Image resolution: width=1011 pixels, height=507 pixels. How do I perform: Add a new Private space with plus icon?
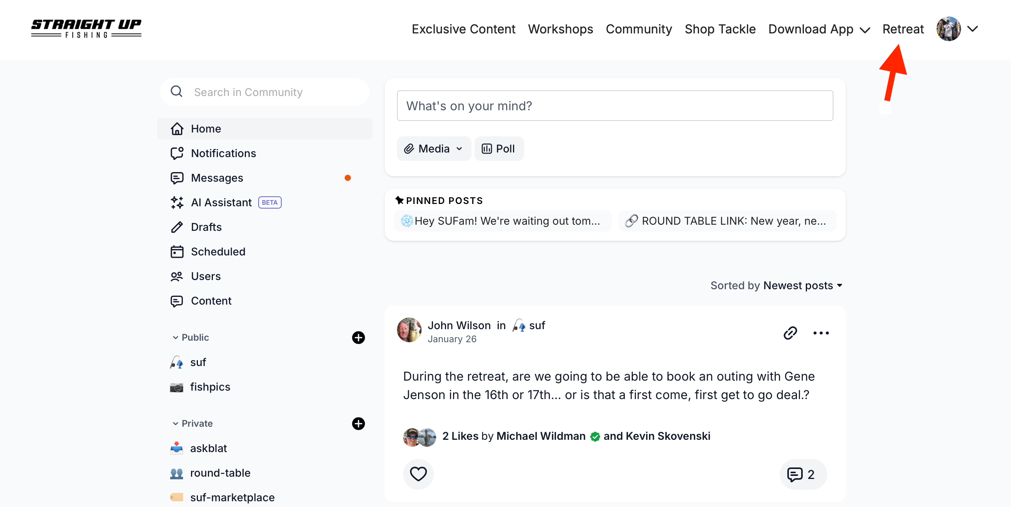(358, 423)
